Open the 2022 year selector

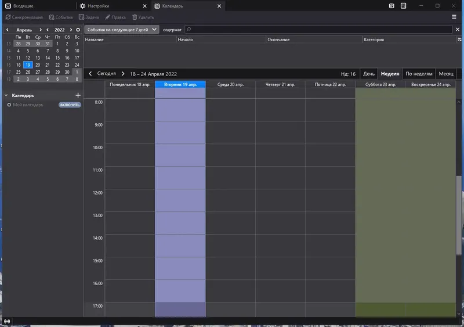point(60,30)
